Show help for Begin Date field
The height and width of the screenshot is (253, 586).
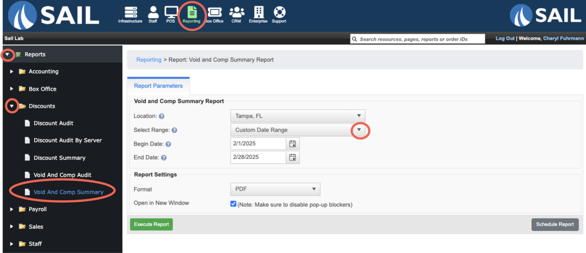pos(168,144)
